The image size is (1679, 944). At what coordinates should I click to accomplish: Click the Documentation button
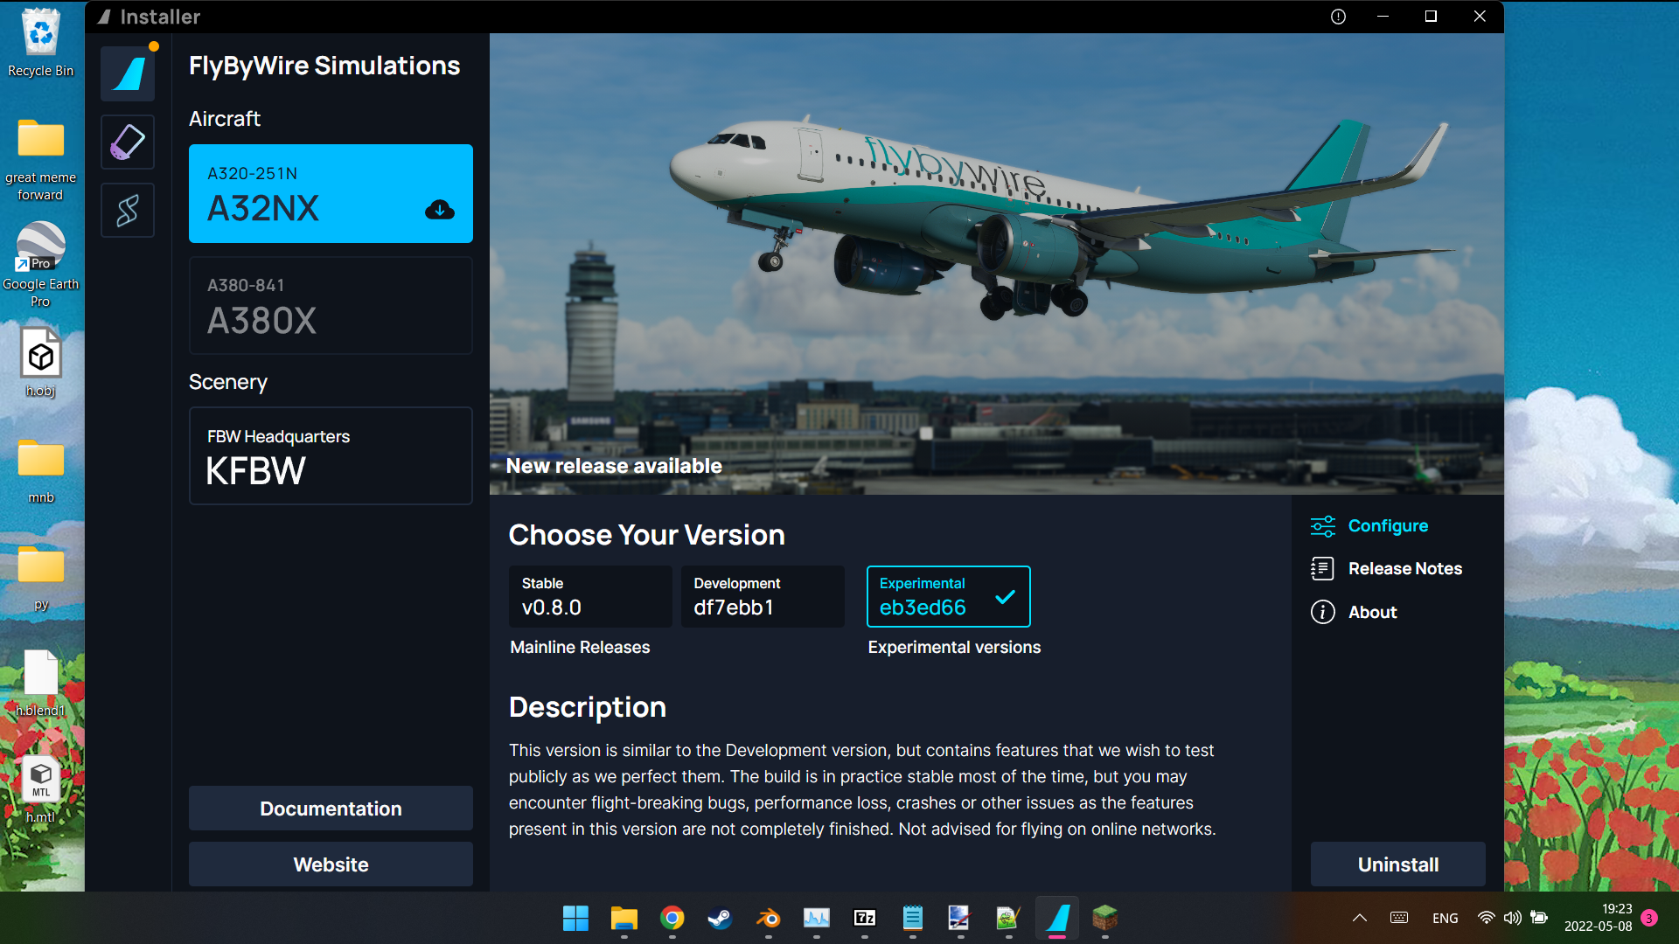[x=331, y=809]
